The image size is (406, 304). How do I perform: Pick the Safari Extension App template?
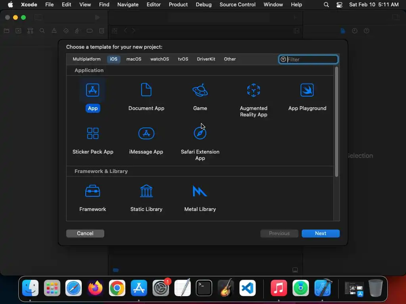coord(200,143)
